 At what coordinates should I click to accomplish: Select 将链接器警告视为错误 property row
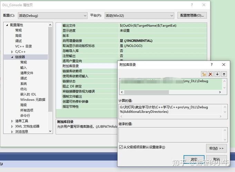point(90,92)
